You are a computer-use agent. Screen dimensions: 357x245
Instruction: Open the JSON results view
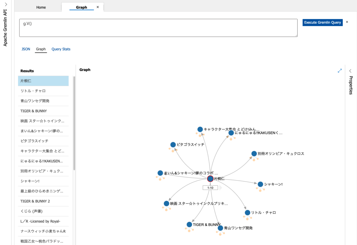tap(26, 49)
